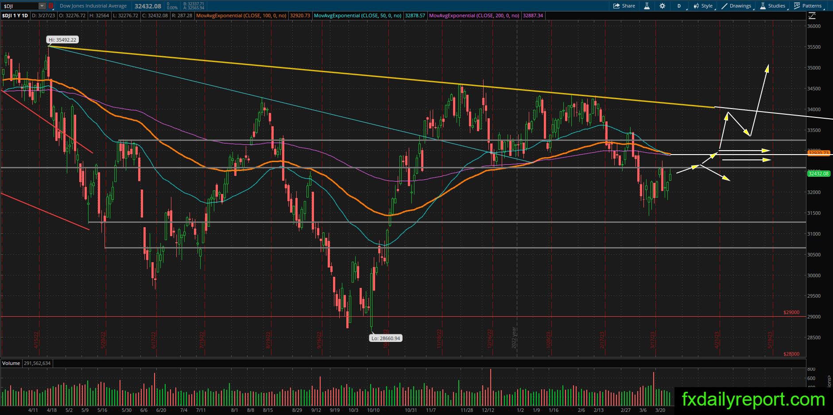Viewport: 833px width, 415px height.
Task: Click the 4/11 date axis label
Action: click(33, 410)
